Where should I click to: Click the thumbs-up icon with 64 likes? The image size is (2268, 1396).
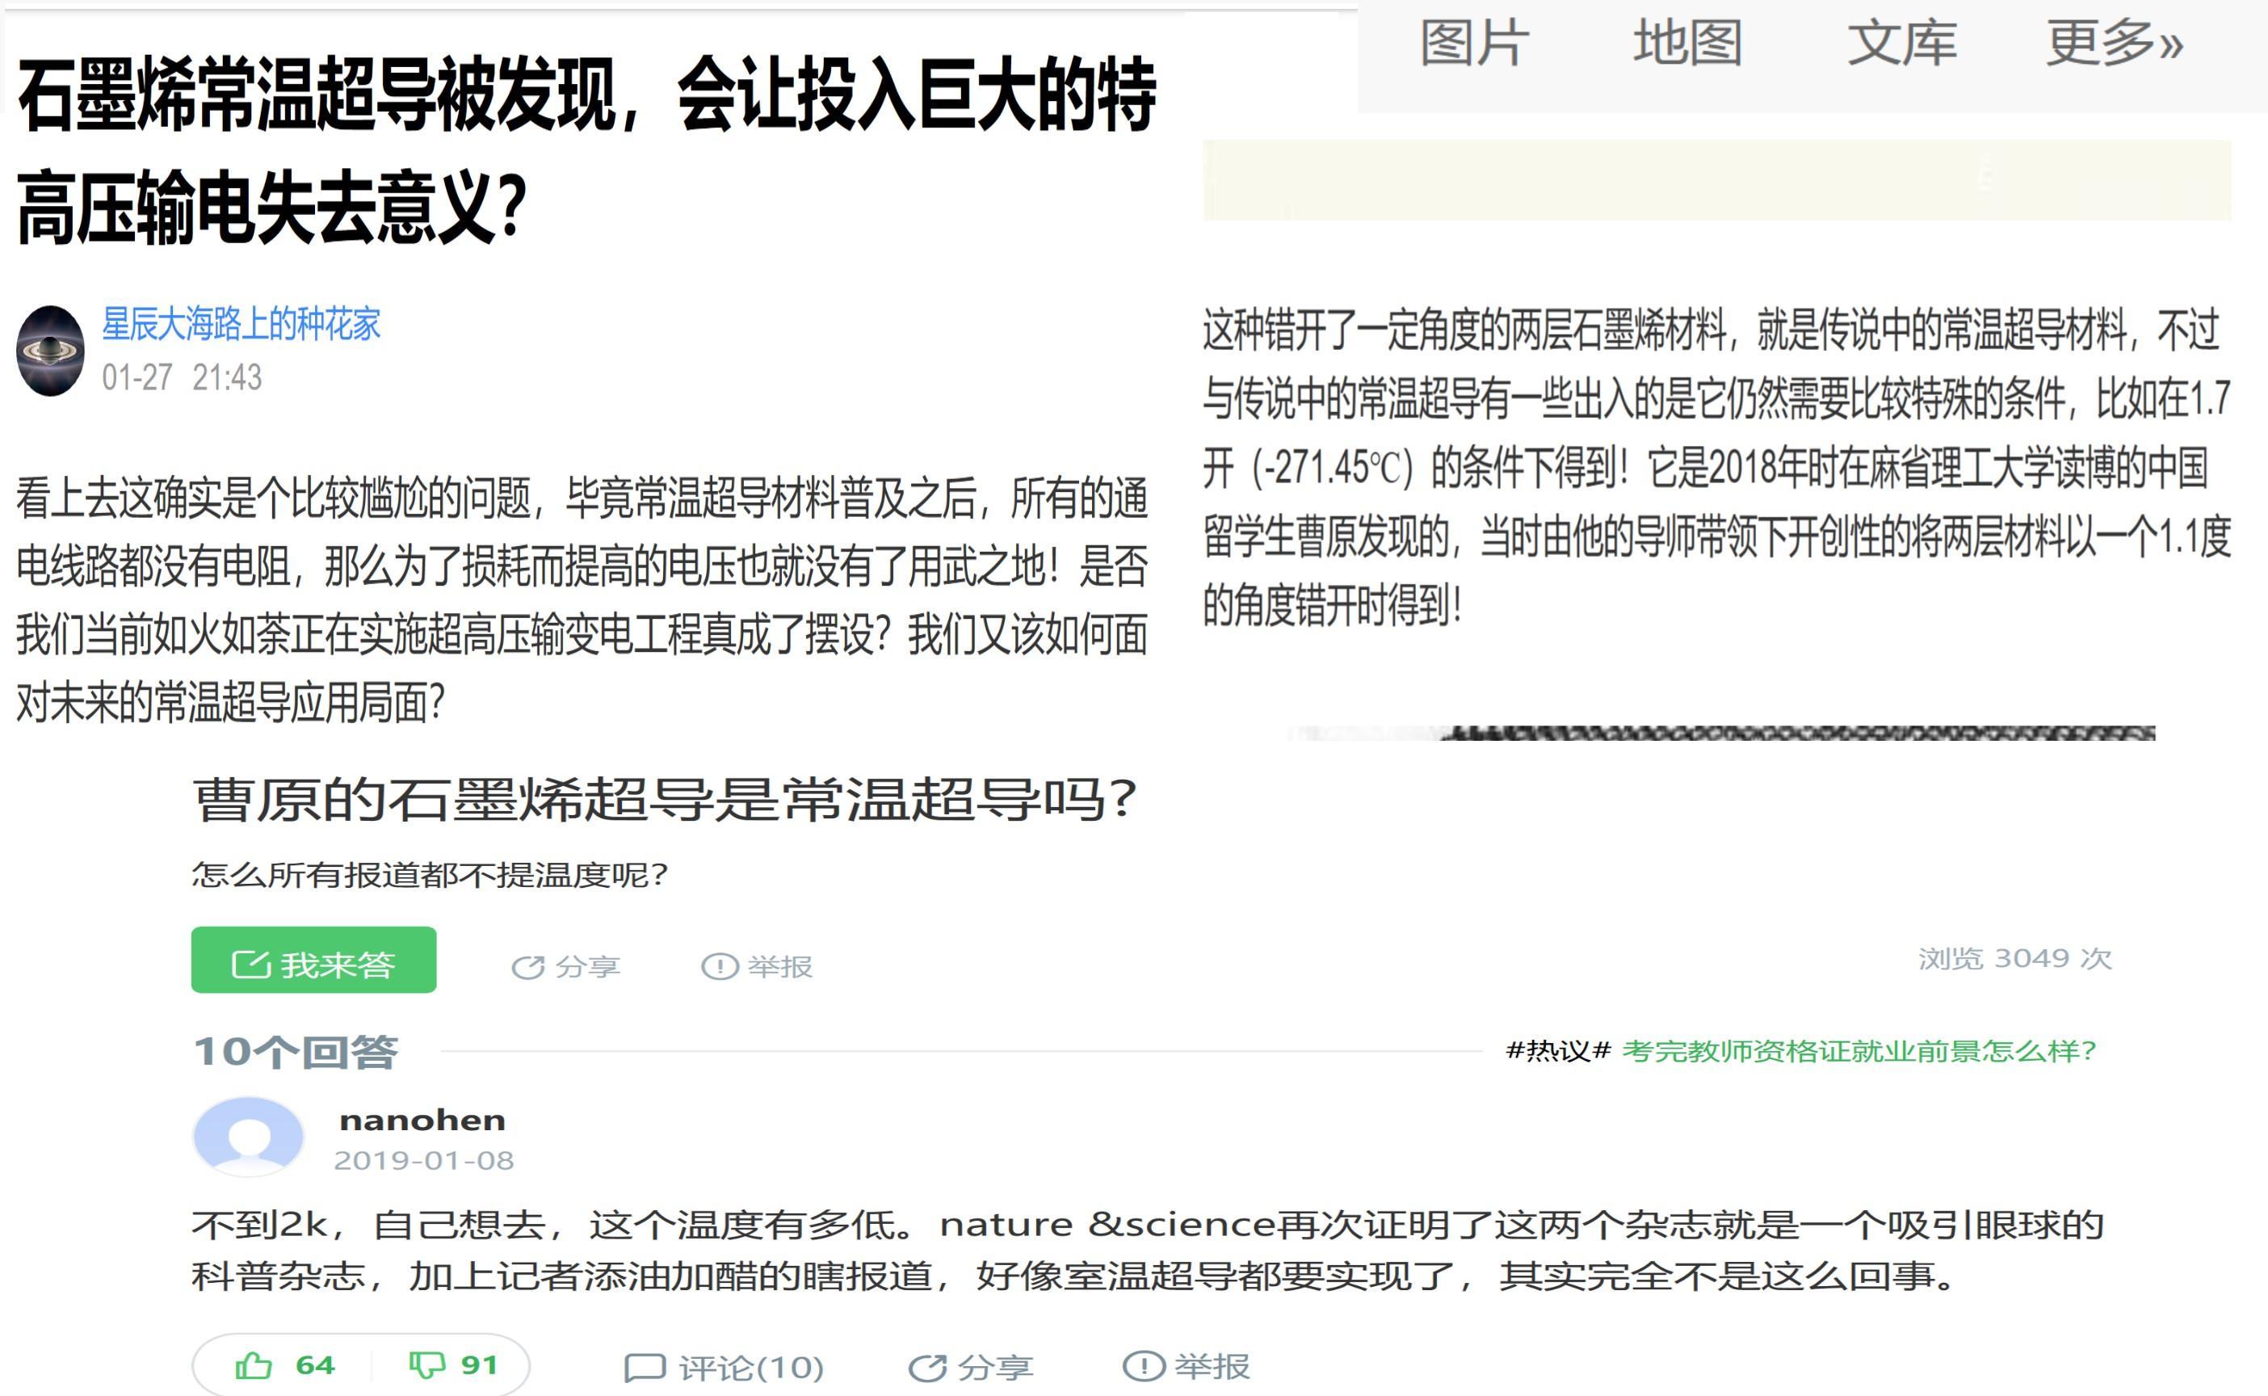(254, 1364)
